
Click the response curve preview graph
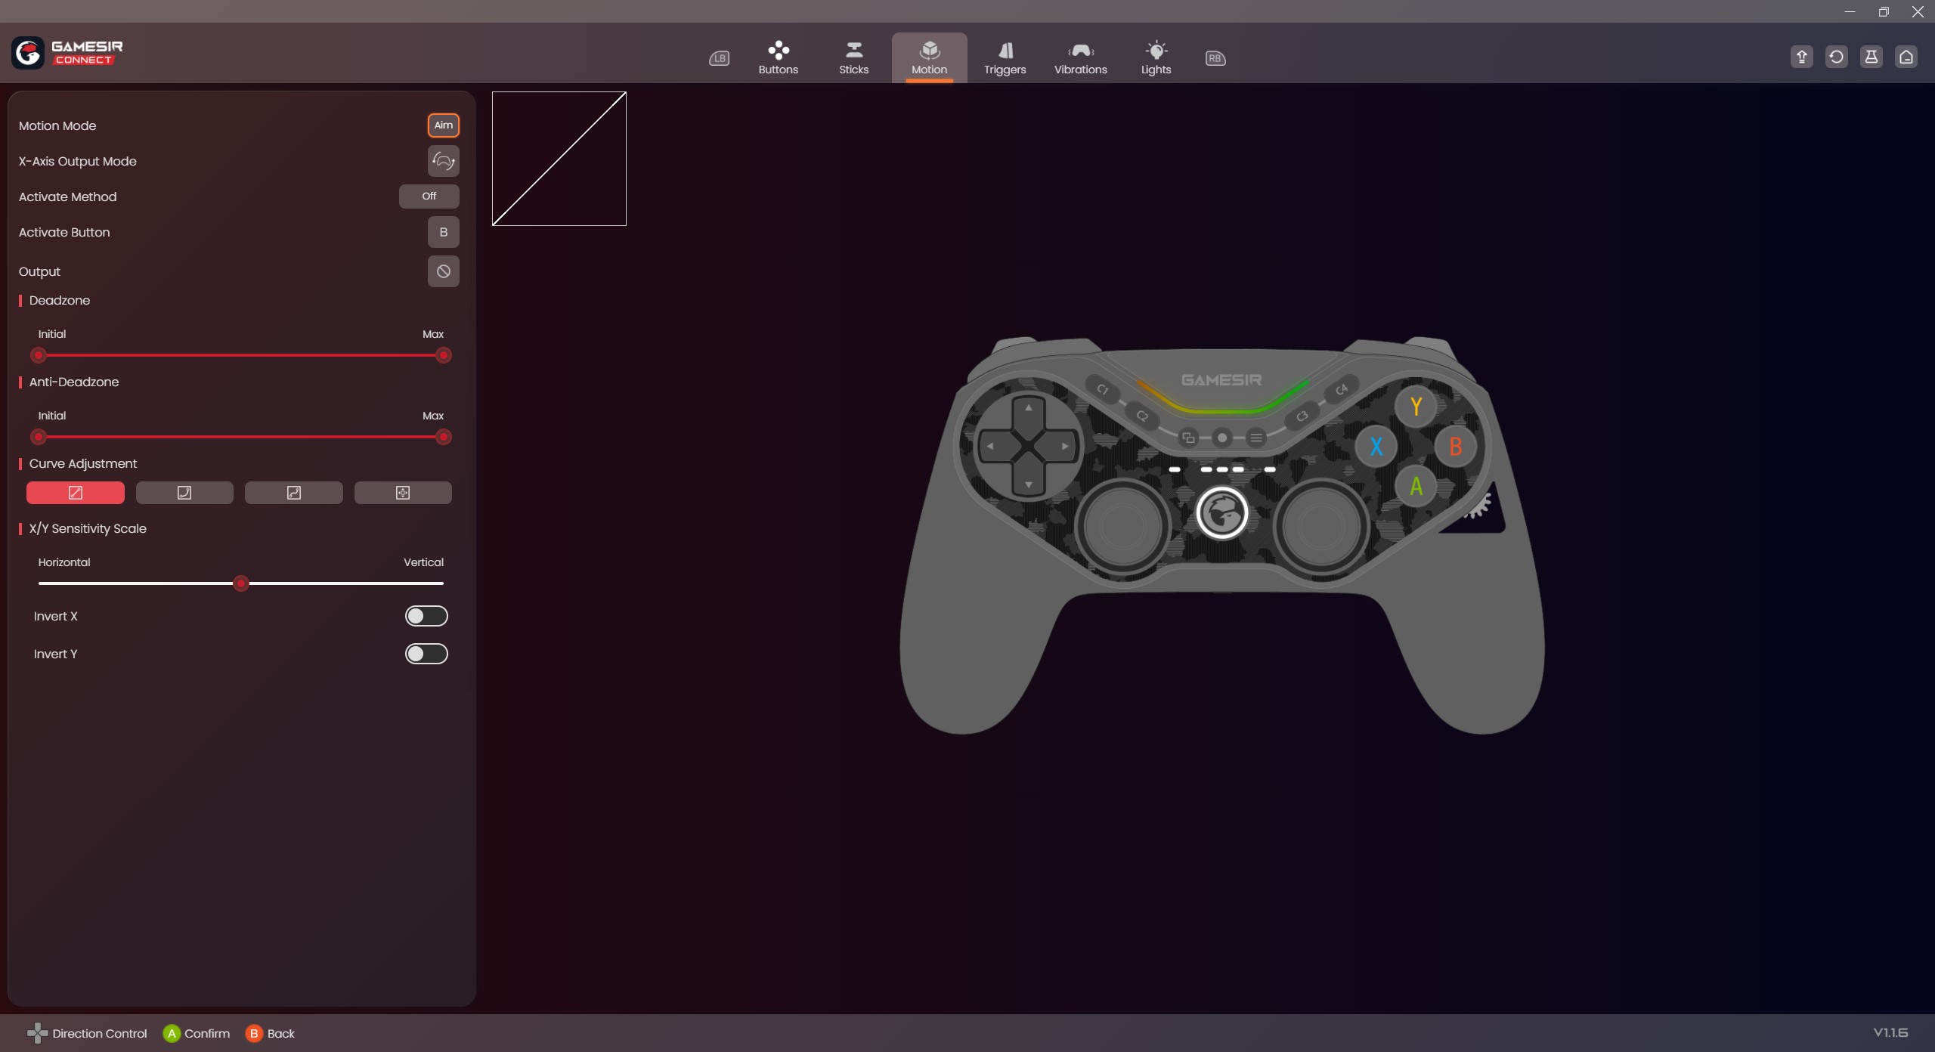click(x=559, y=159)
